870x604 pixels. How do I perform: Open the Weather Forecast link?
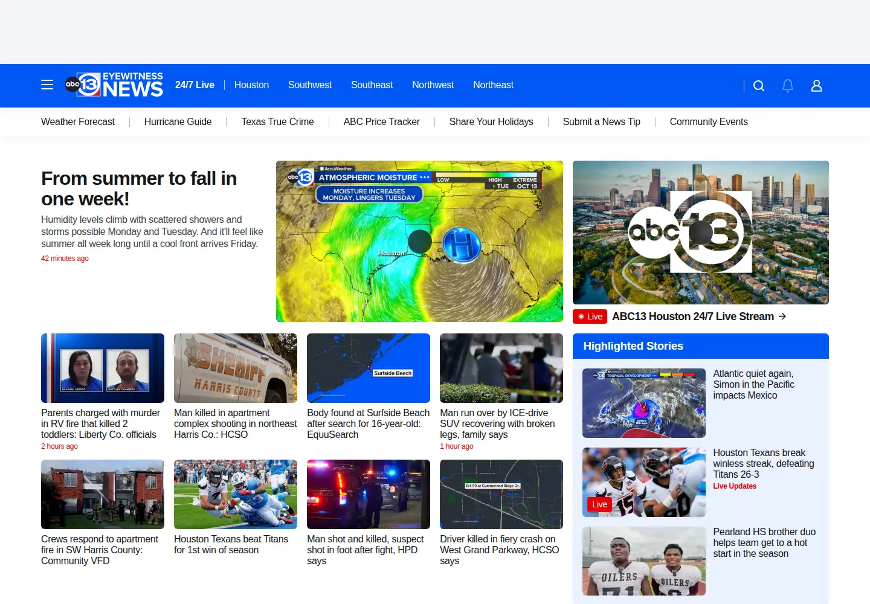pos(78,122)
